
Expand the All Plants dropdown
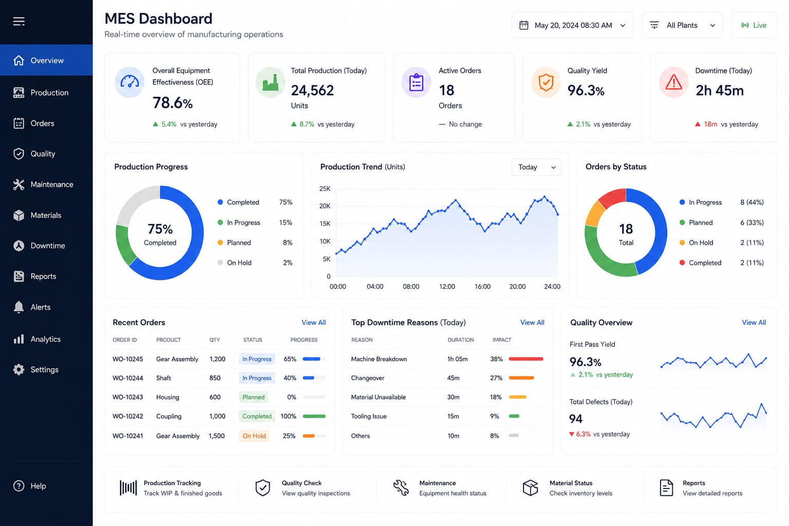click(682, 25)
